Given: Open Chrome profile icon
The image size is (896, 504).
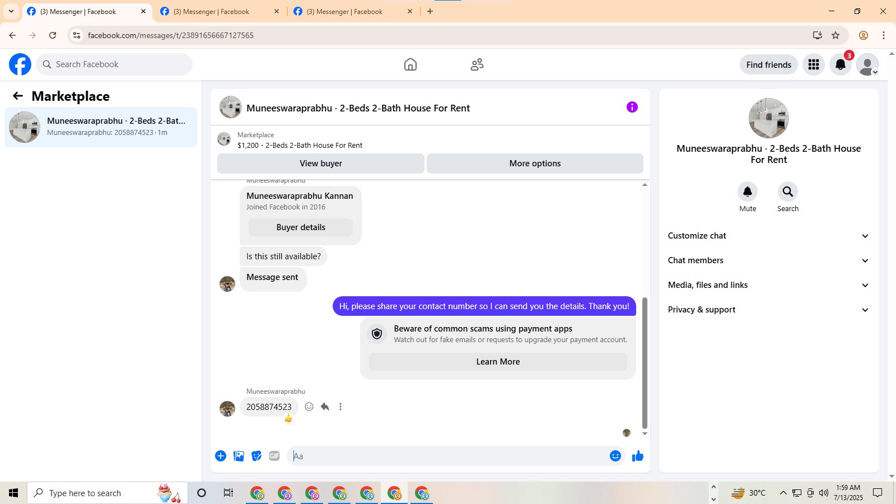Looking at the screenshot, I should pyautogui.click(x=864, y=35).
